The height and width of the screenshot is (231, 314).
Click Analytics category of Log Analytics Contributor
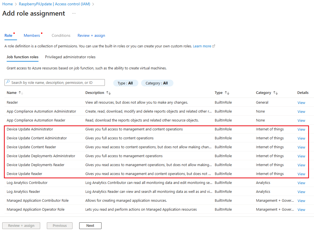click(x=263, y=183)
